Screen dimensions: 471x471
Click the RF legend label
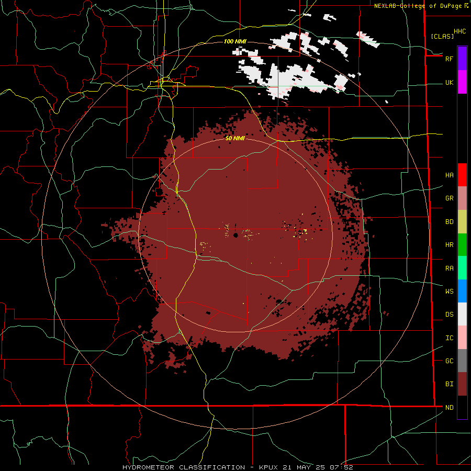(449, 59)
